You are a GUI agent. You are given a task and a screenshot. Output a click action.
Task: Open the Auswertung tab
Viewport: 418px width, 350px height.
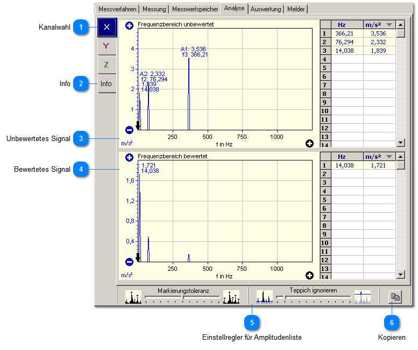(x=266, y=9)
